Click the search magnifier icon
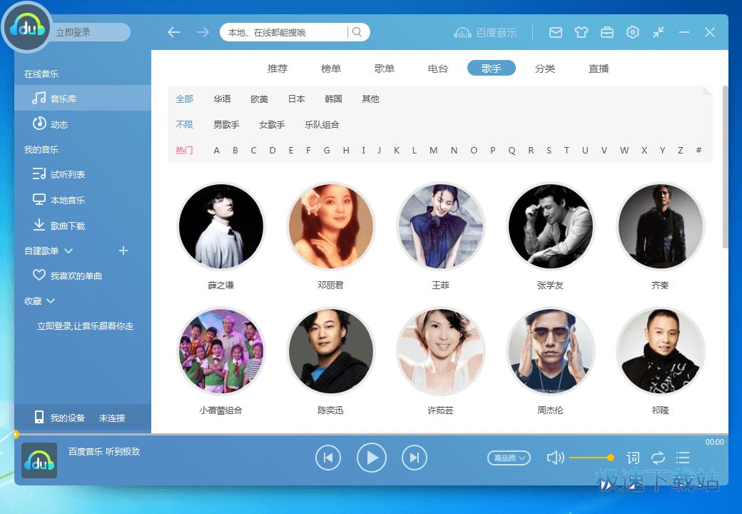Viewport: 742px width, 514px height. 357,32
